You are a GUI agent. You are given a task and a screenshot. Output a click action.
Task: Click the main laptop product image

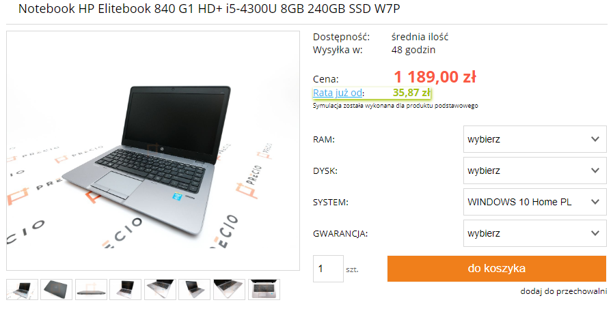153,151
